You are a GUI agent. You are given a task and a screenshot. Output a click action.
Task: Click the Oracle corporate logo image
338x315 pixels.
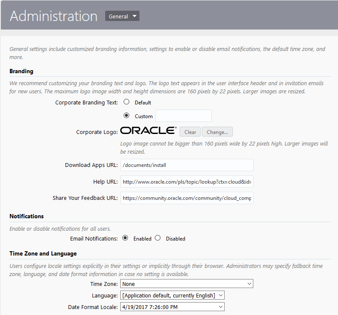click(148, 131)
